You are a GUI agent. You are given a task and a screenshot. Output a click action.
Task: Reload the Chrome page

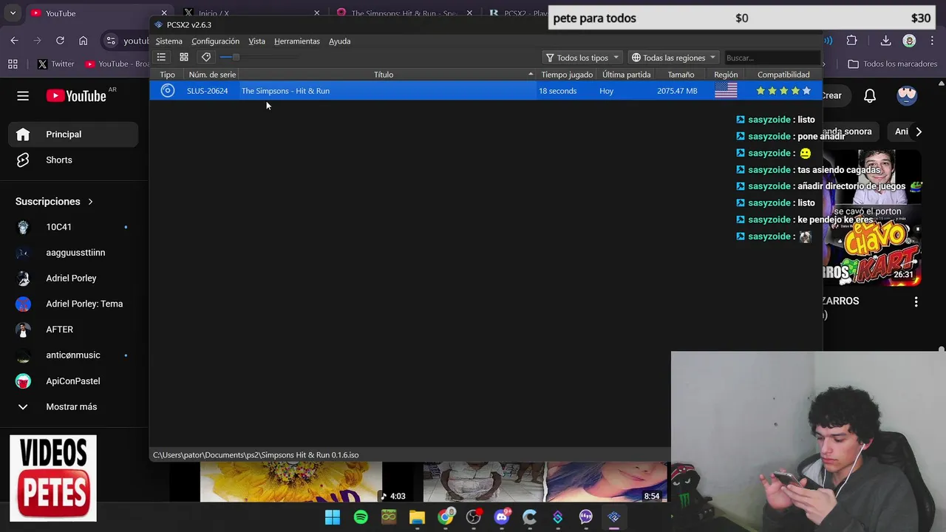60,41
